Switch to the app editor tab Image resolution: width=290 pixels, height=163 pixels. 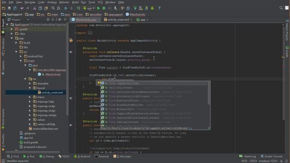(x=143, y=19)
